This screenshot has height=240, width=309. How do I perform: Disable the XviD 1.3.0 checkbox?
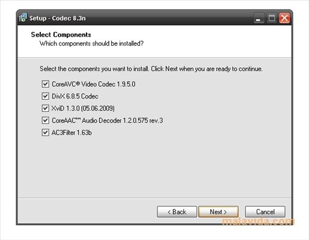[x=45, y=108]
